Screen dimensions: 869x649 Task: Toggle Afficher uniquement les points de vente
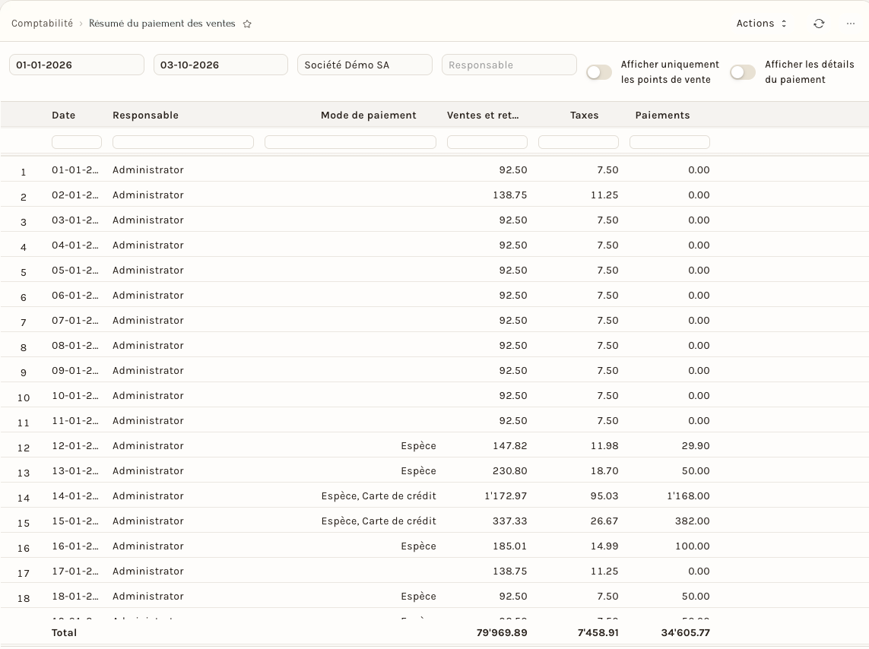(599, 72)
